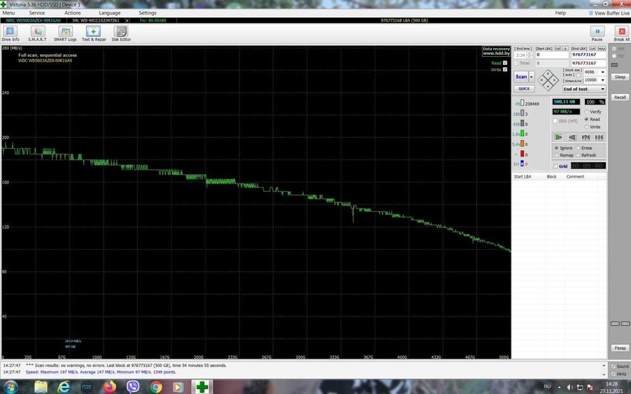Click the zero reset button for Start LBA
631x394 pixels.
coord(565,49)
